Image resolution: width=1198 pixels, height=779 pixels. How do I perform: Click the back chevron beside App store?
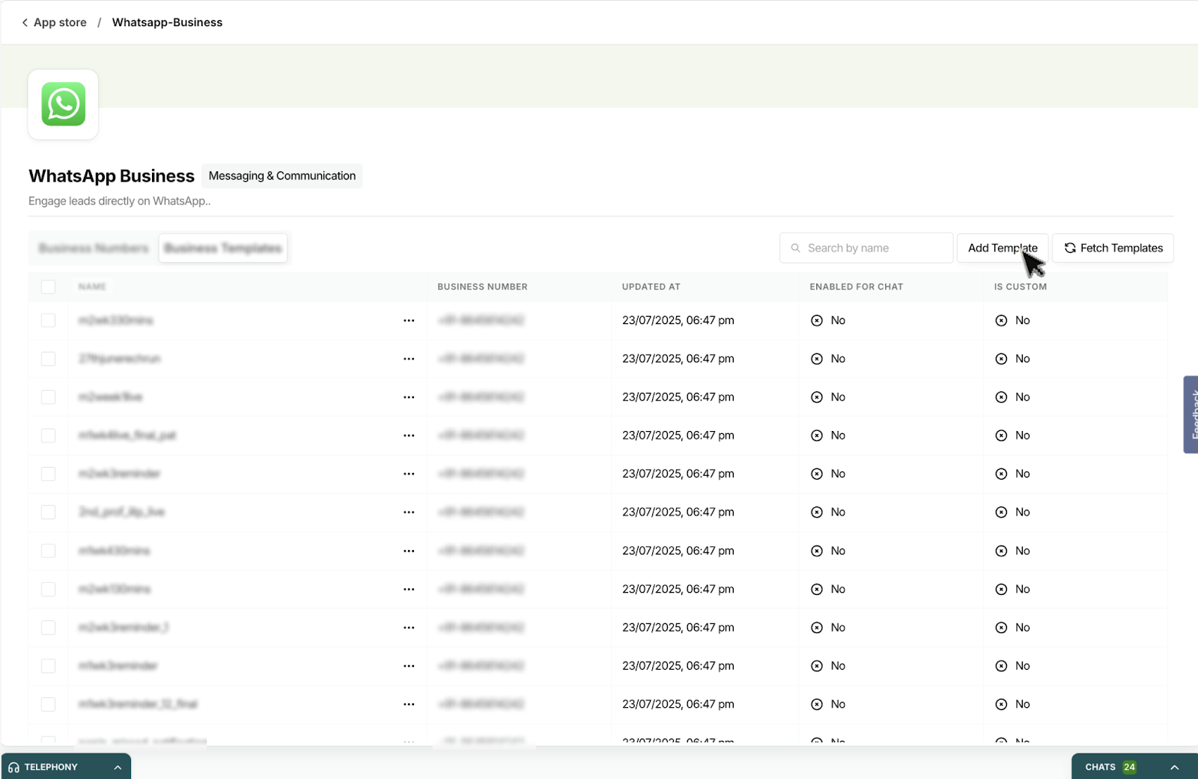click(25, 22)
